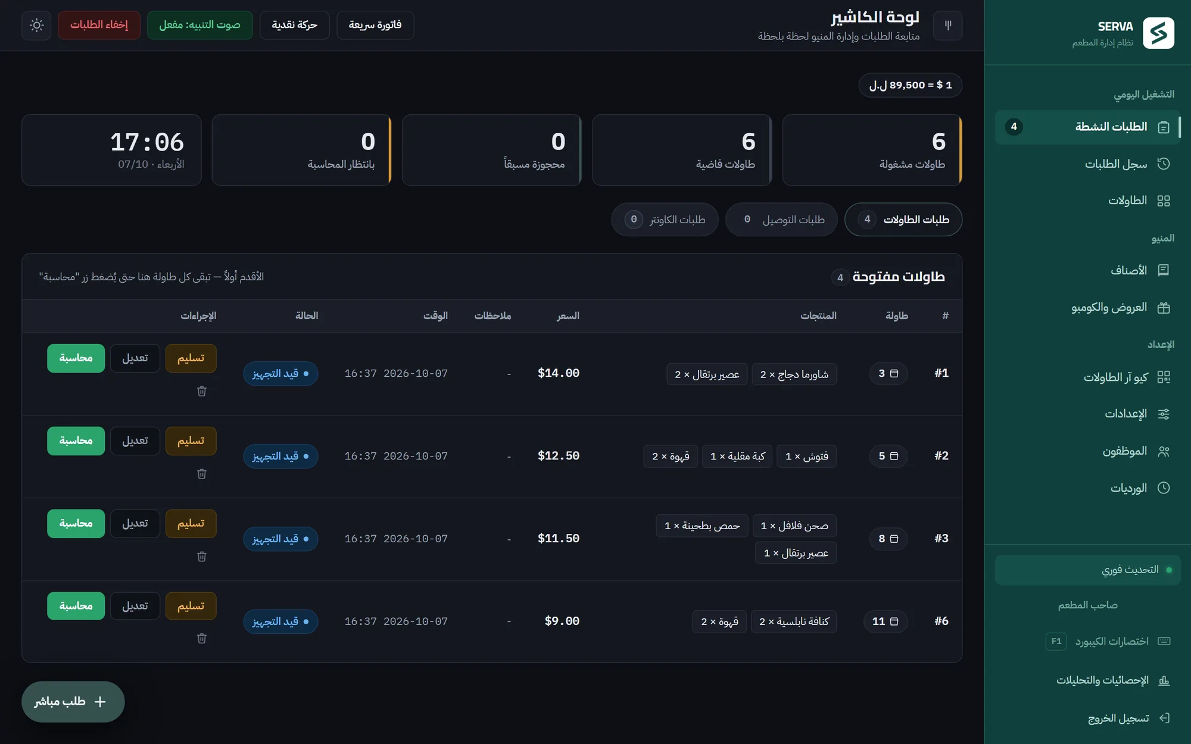This screenshot has width=1191, height=744.
Task: Click the SERVA logo icon
Action: [1158, 33]
